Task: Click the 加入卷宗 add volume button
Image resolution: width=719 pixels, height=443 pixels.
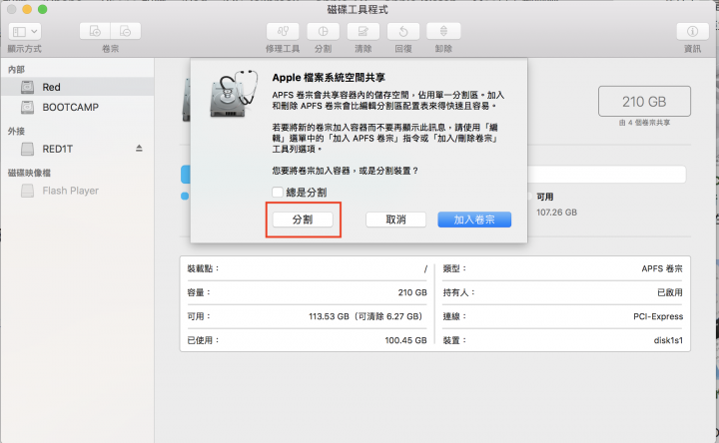Action: click(474, 220)
